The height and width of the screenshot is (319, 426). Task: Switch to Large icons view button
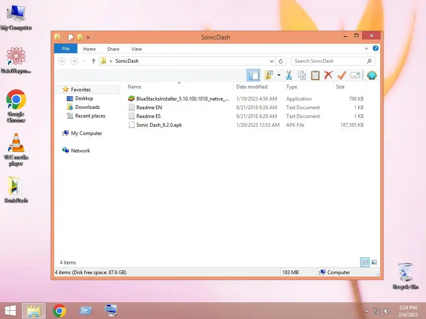[374, 262]
